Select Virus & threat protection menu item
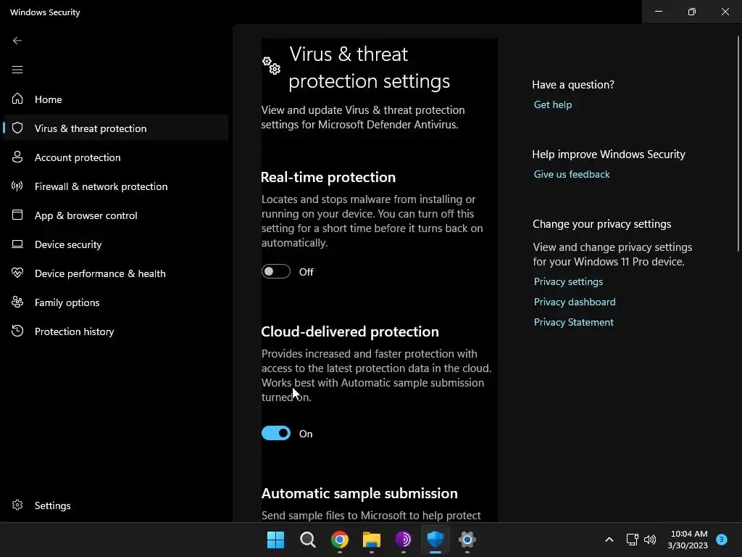 (x=116, y=128)
